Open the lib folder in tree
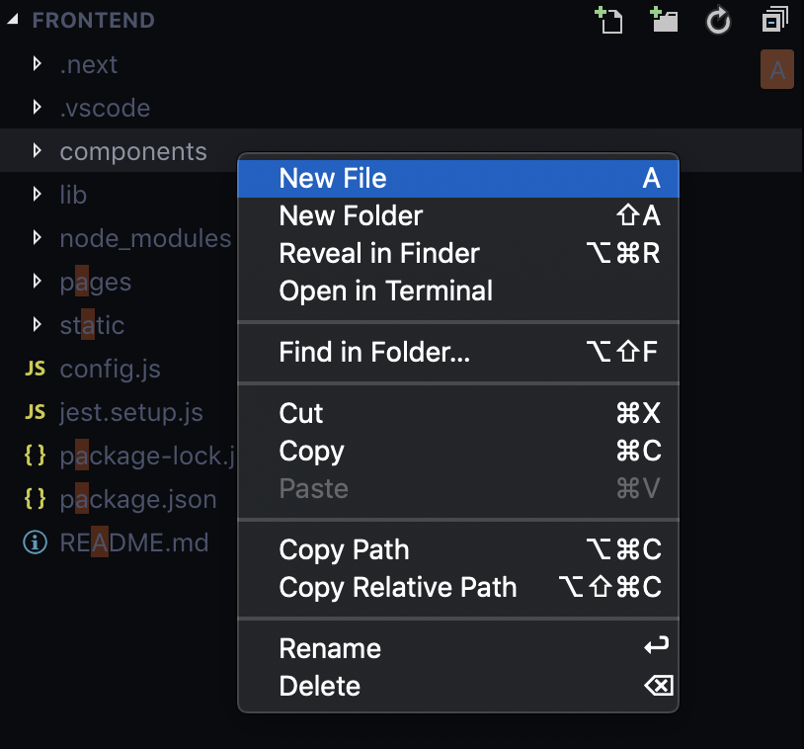This screenshot has height=749, width=804. [73, 195]
